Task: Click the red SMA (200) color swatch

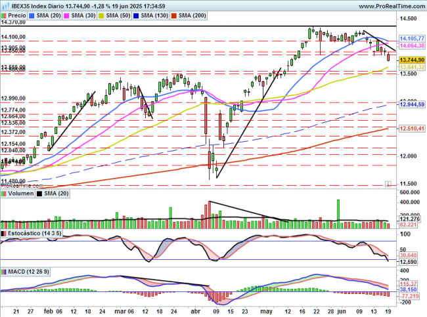Action: [173, 16]
